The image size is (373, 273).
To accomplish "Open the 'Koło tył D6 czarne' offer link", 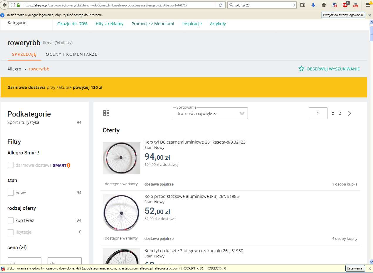I will pyautogui.click(x=195, y=142).
